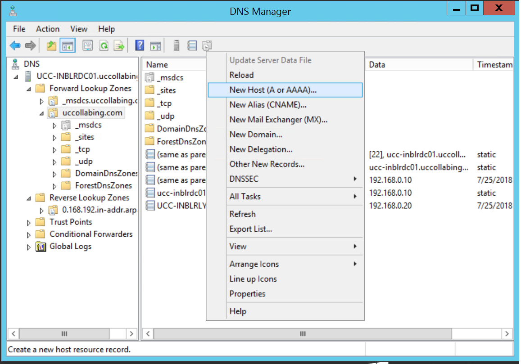Image resolution: width=521 pixels, height=364 pixels.
Task: Collapse the Reverse Lookup Zones node
Action: (29, 198)
